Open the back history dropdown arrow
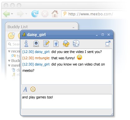This screenshot has width=130, height=120. tap(12, 14)
